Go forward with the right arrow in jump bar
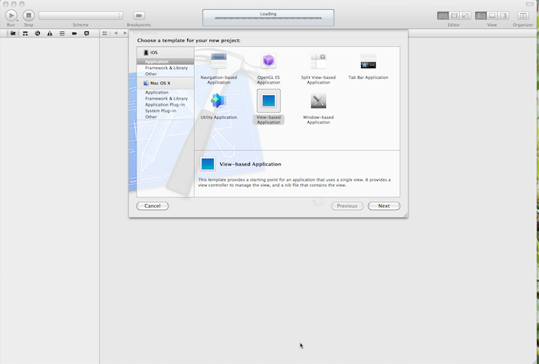The height and width of the screenshot is (364, 539). tap(125, 34)
